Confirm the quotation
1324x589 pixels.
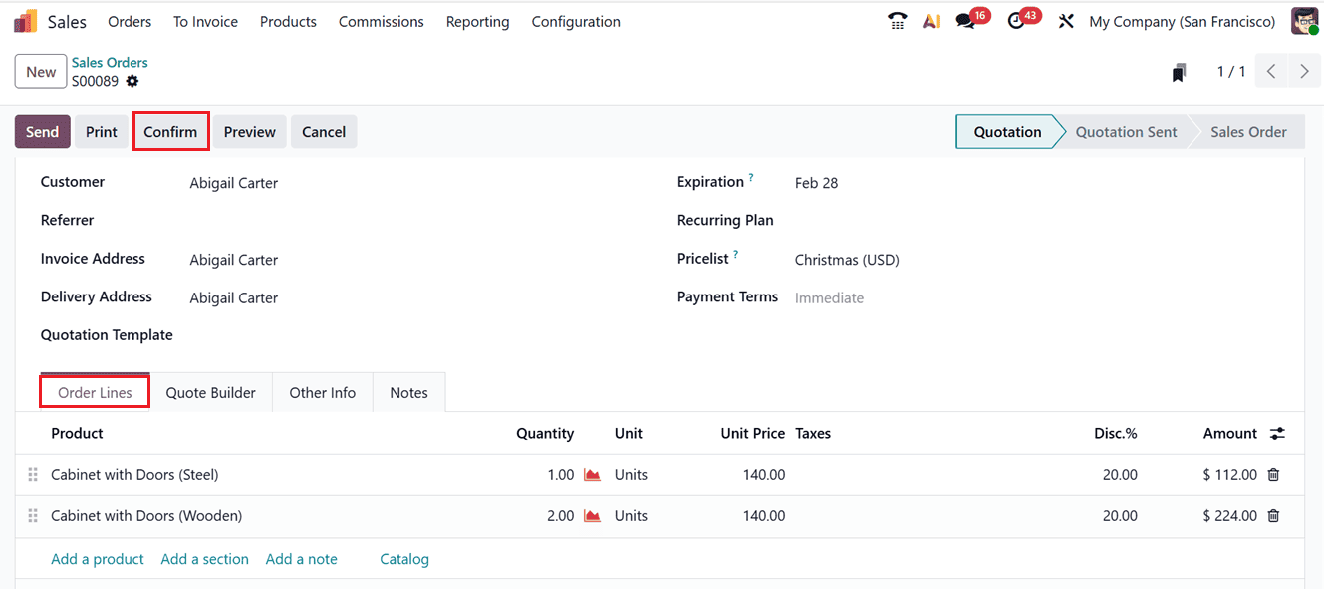(x=170, y=131)
